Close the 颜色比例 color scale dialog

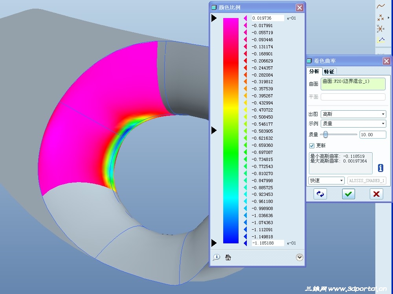click(299, 7)
